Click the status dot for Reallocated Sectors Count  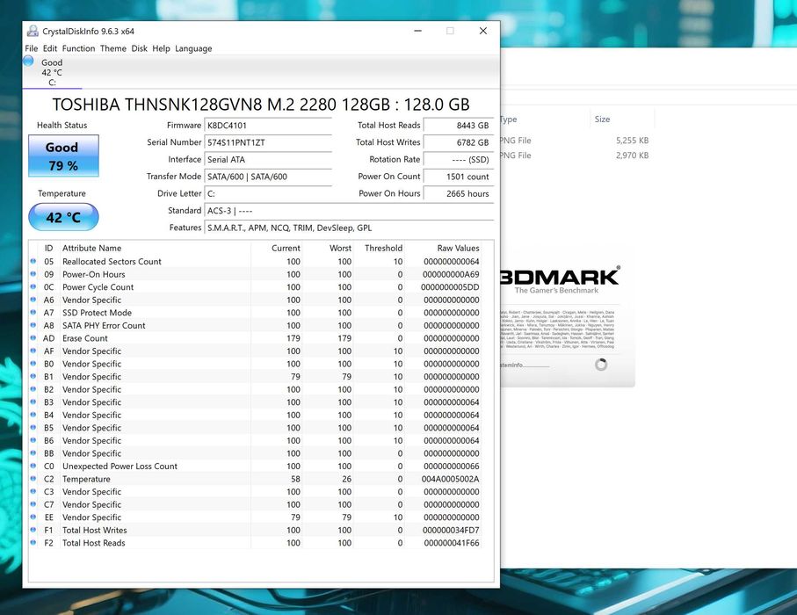pyautogui.click(x=33, y=261)
